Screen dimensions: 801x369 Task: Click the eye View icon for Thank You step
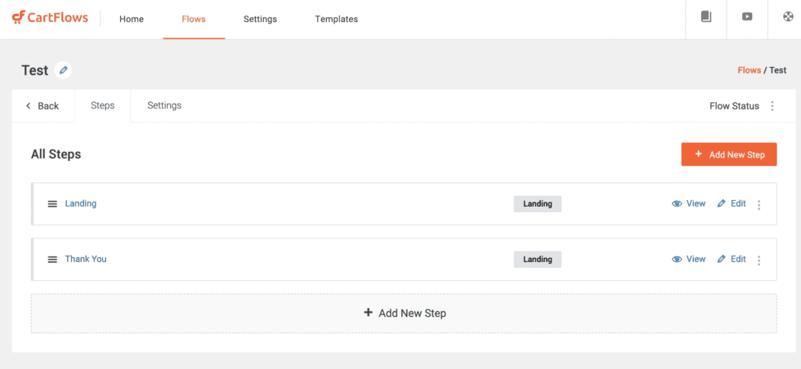click(677, 260)
